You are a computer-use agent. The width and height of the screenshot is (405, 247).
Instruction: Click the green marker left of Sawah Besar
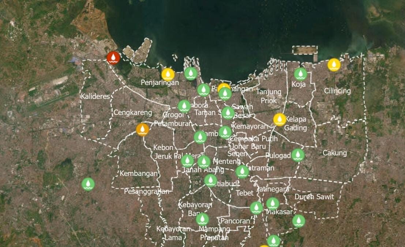pos(228,113)
